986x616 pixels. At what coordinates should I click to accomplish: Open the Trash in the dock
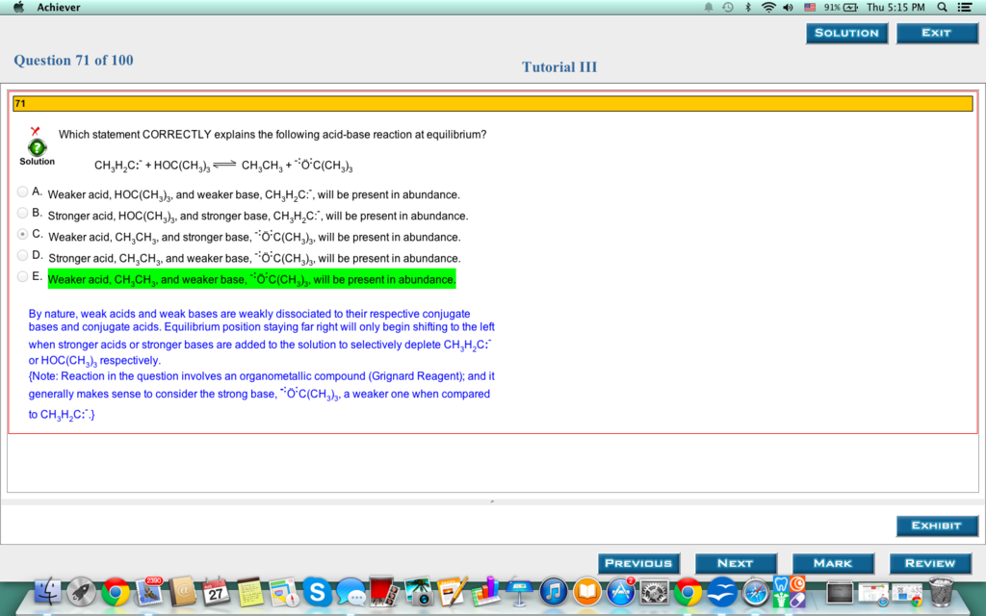tap(941, 592)
